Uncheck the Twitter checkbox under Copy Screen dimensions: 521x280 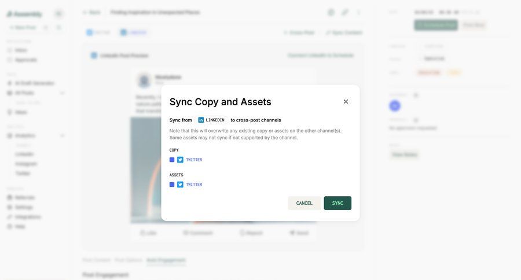[x=172, y=160]
